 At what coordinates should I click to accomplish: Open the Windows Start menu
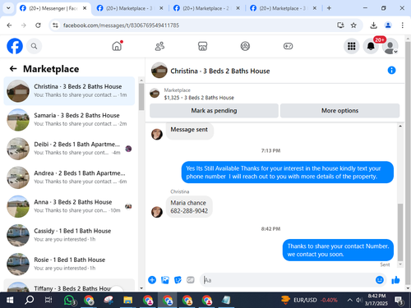pyautogui.click(x=10, y=300)
